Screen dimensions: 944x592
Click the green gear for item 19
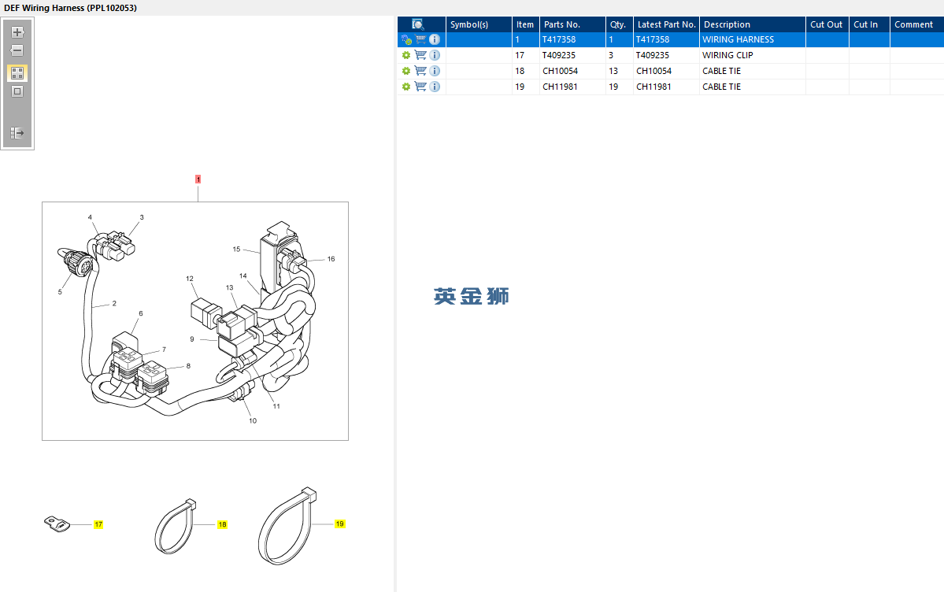406,87
